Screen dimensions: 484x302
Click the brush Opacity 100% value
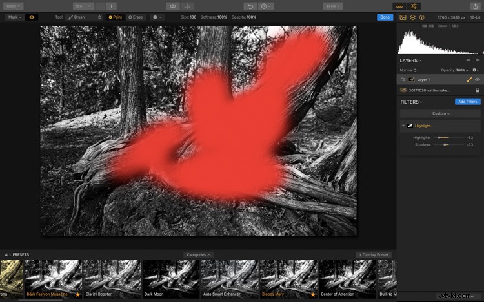[251, 17]
